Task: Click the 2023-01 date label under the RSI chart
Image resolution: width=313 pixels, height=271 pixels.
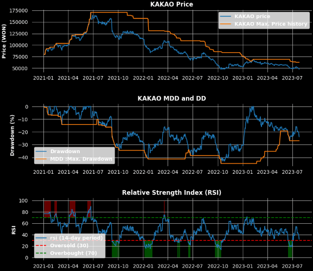Action: click(242, 266)
